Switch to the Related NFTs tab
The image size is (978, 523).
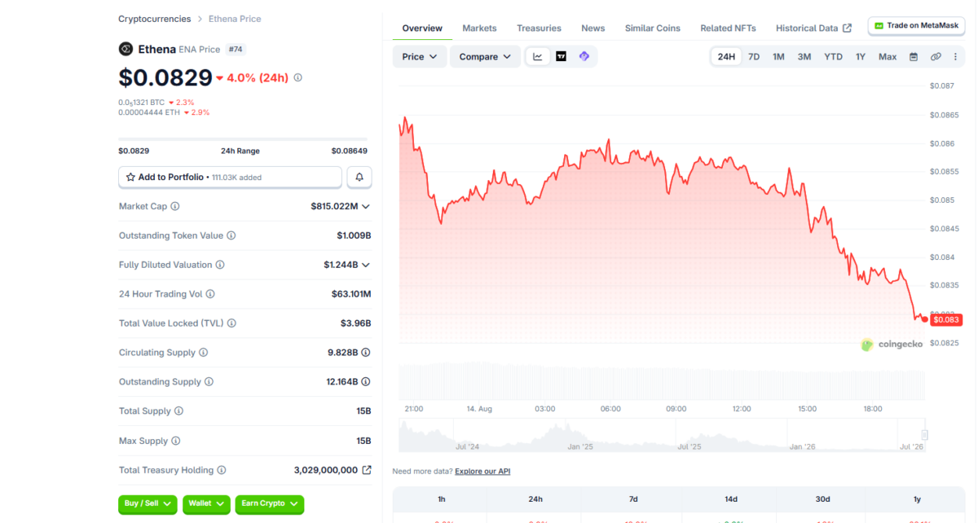(x=728, y=28)
